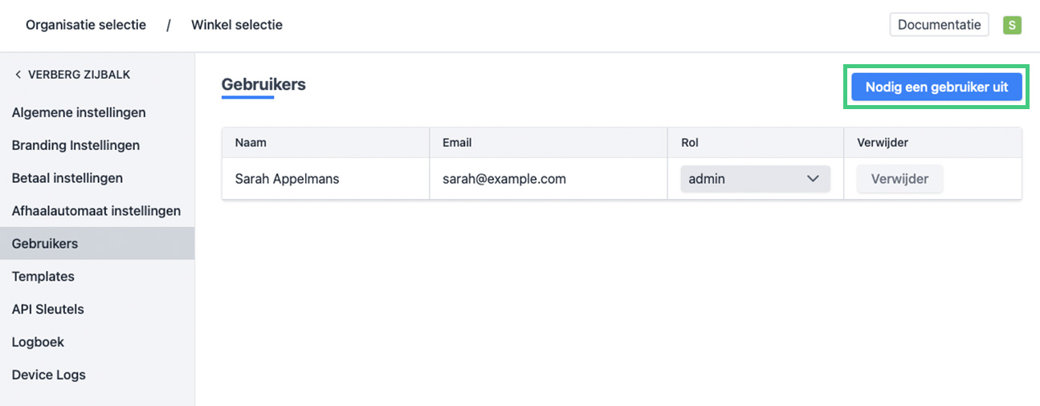Click the Sarah Appelmans name cell
1040x406 pixels.
click(287, 179)
